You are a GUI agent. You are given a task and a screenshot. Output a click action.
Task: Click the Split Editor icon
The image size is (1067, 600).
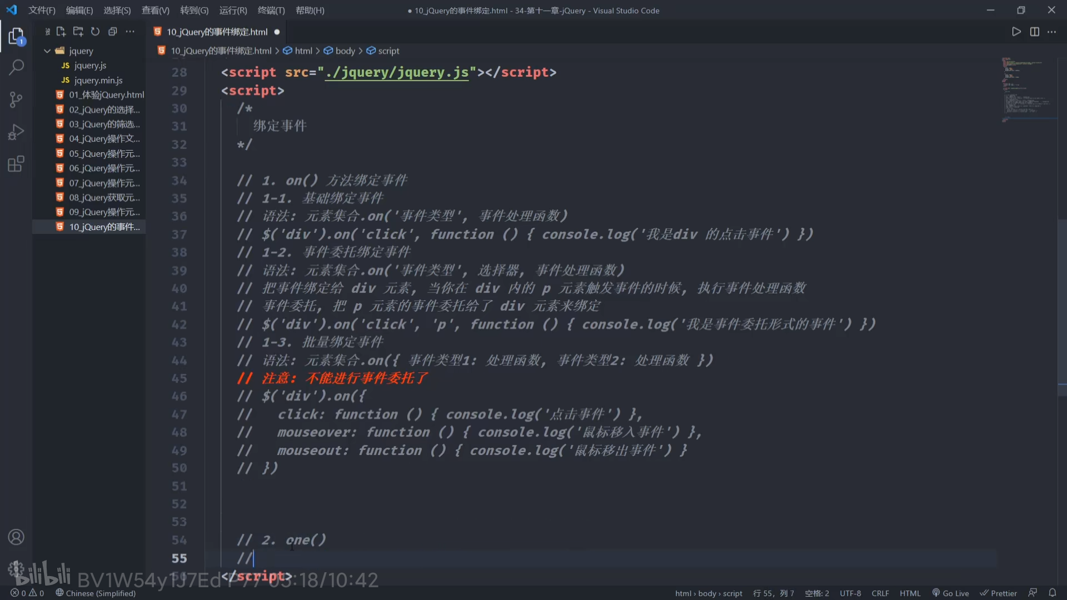1034,32
